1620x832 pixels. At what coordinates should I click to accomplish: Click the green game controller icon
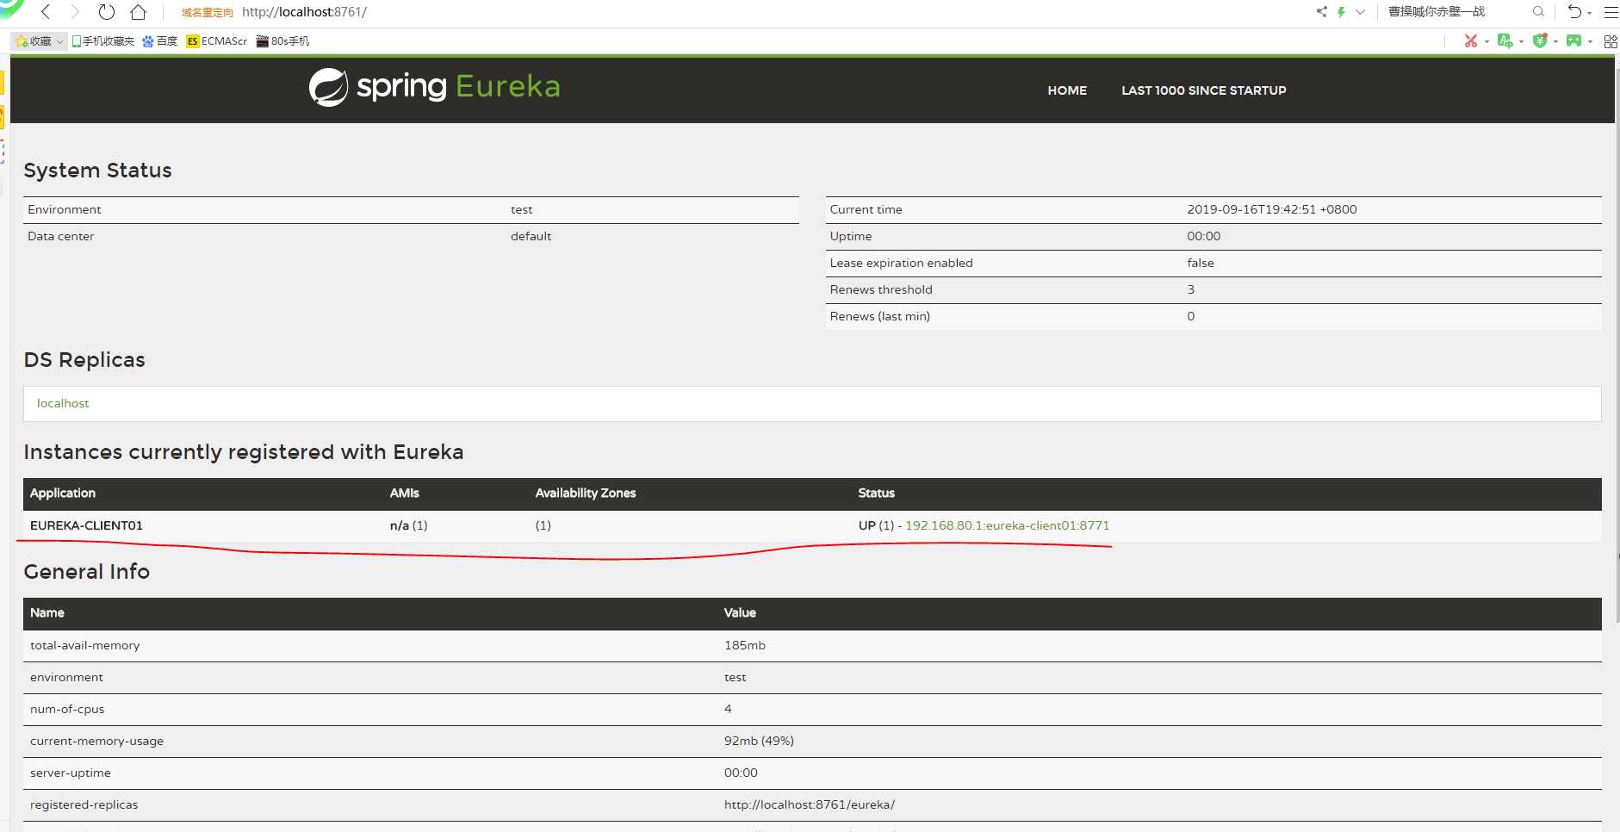[1573, 40]
